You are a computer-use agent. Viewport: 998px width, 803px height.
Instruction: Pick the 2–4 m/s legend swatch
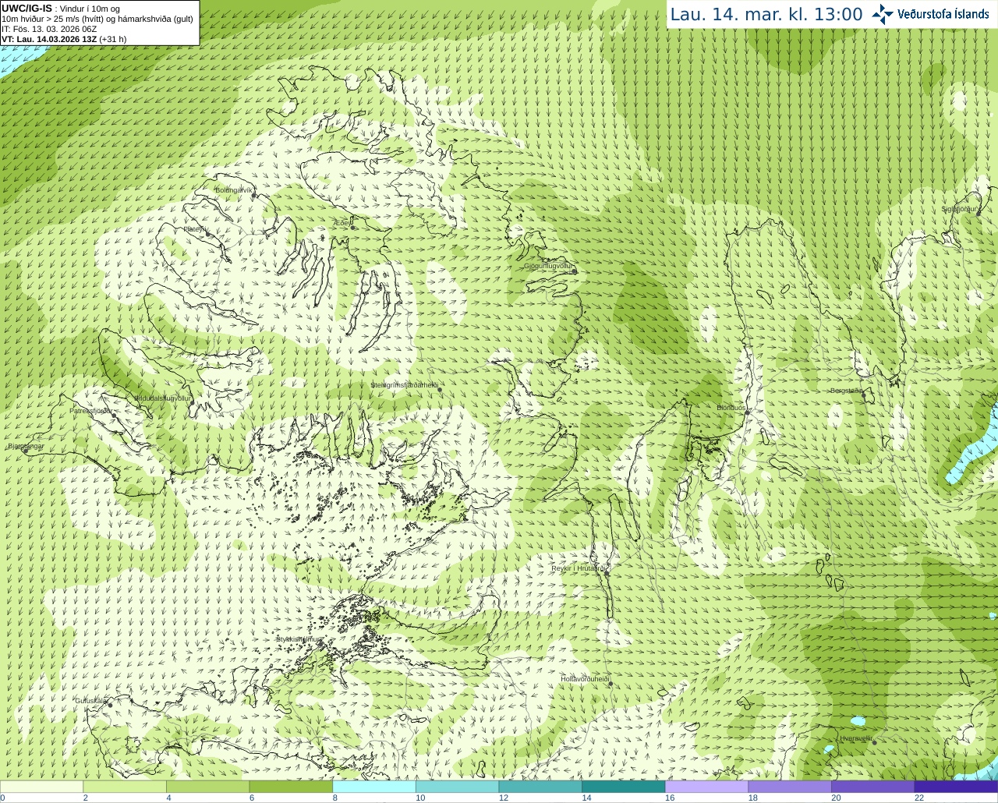tap(125, 787)
